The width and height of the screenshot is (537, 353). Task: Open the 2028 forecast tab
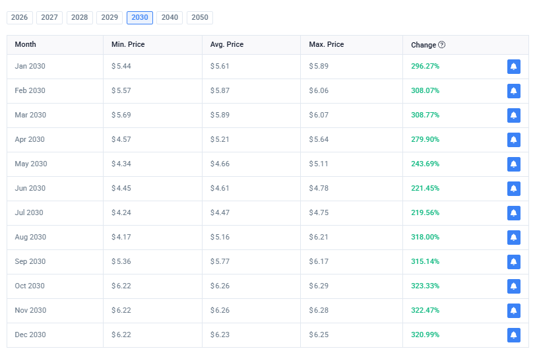tap(79, 17)
